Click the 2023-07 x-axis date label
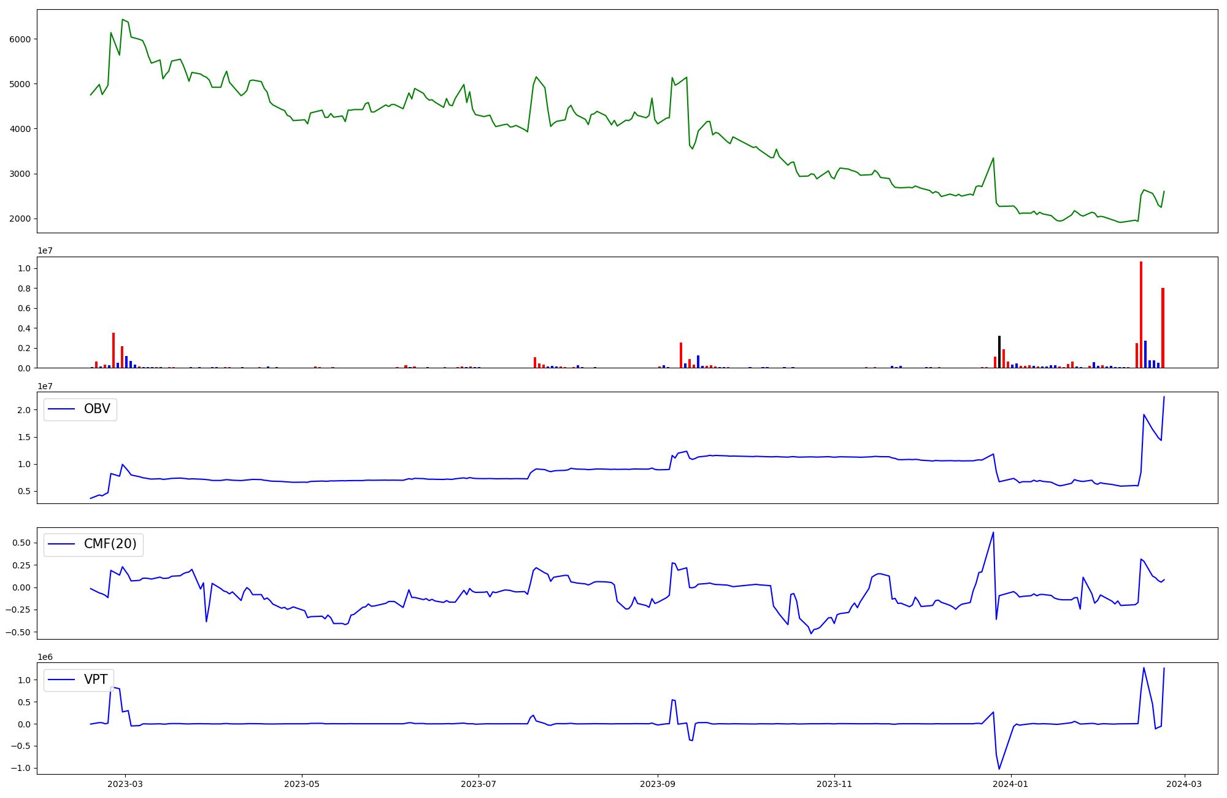The width and height of the screenshot is (1227, 798). tap(478, 784)
